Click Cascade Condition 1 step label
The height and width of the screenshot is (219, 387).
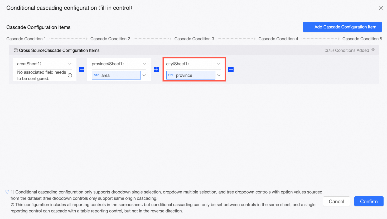[x=26, y=39]
